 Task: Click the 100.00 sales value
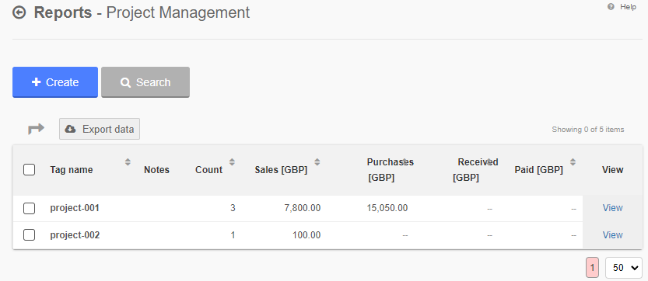tap(307, 235)
